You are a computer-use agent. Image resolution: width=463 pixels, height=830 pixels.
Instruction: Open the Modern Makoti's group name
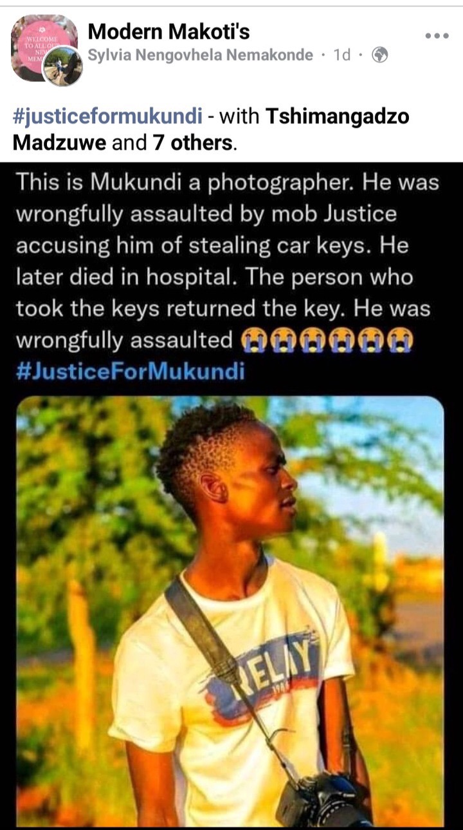tap(168, 31)
